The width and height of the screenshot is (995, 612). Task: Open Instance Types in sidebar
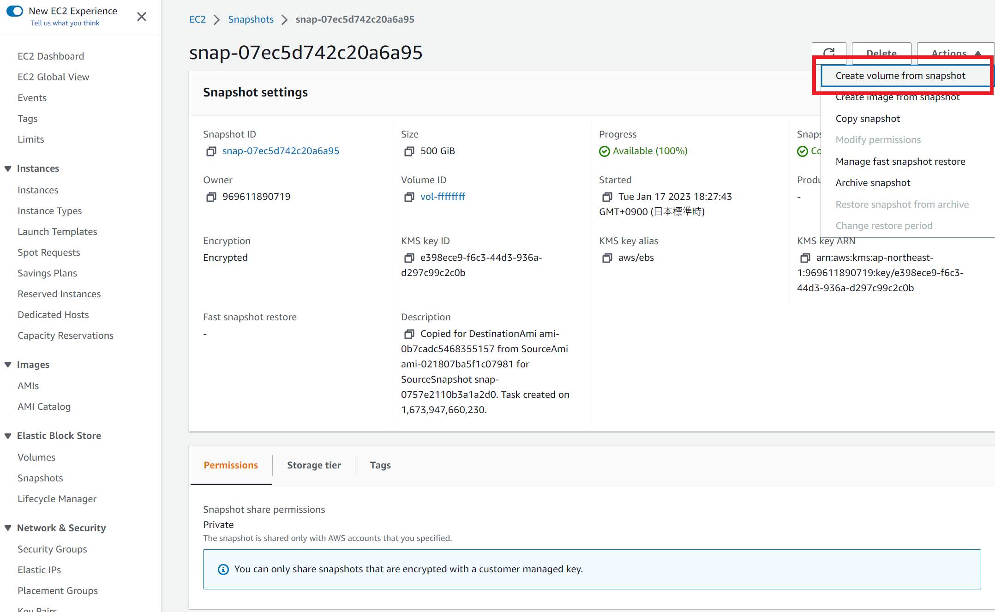pos(49,211)
